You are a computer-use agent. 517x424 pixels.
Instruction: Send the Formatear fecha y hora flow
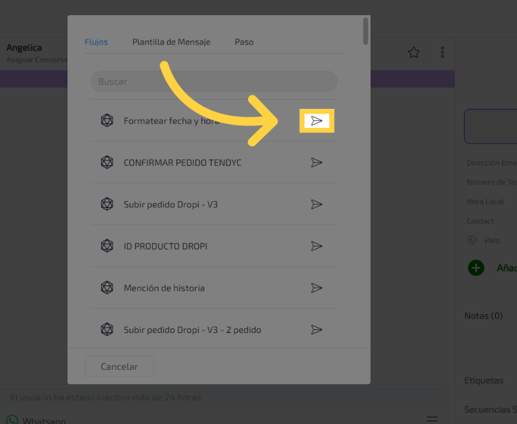click(x=316, y=121)
